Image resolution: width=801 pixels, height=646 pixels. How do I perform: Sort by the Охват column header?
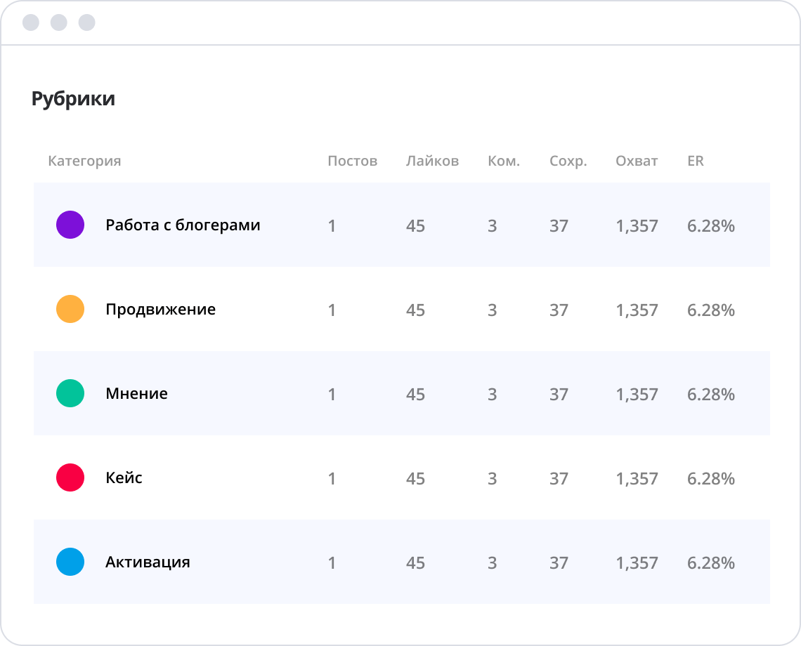(637, 161)
